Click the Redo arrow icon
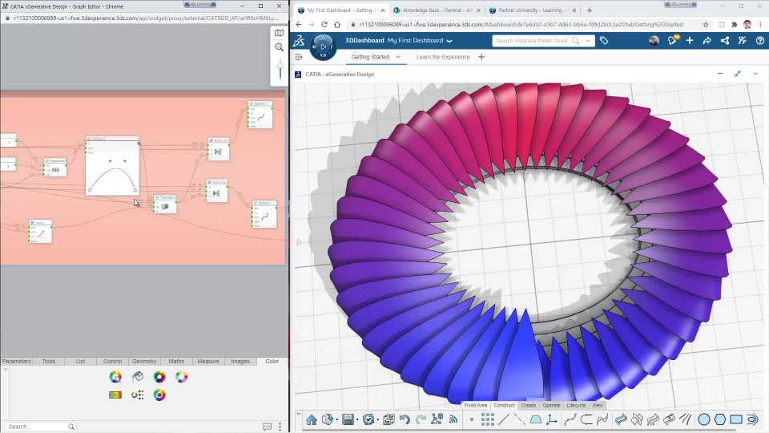The height and width of the screenshot is (433, 769). (421, 419)
